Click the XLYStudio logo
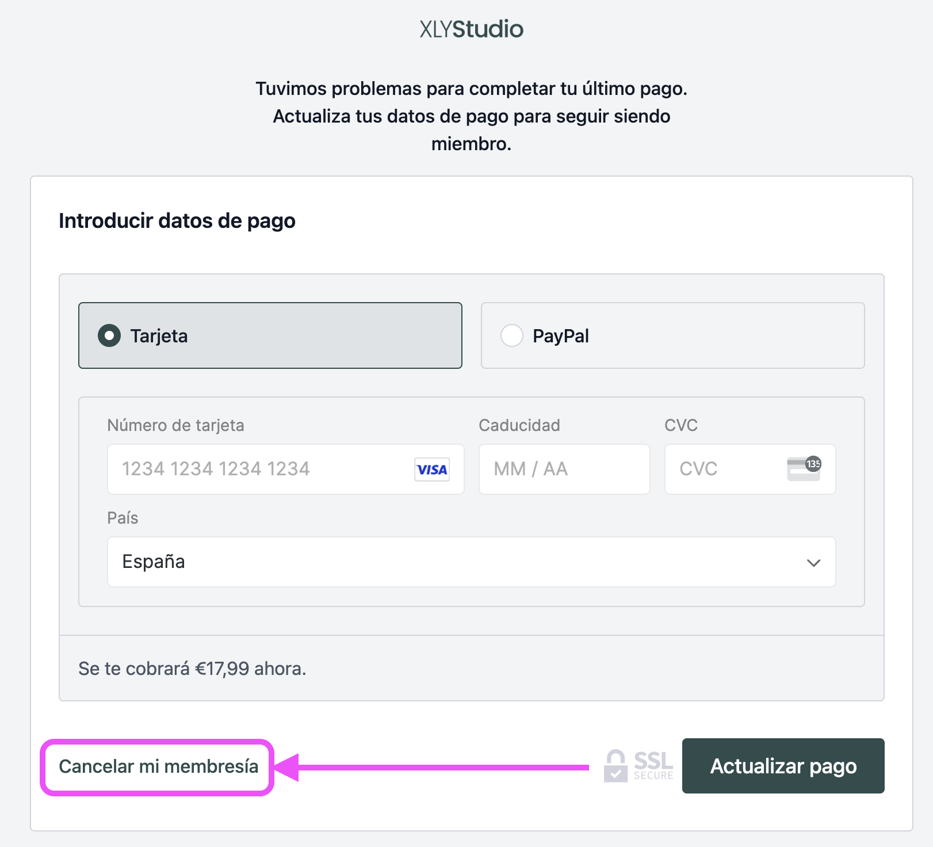The width and height of the screenshot is (933, 847). pos(471,29)
